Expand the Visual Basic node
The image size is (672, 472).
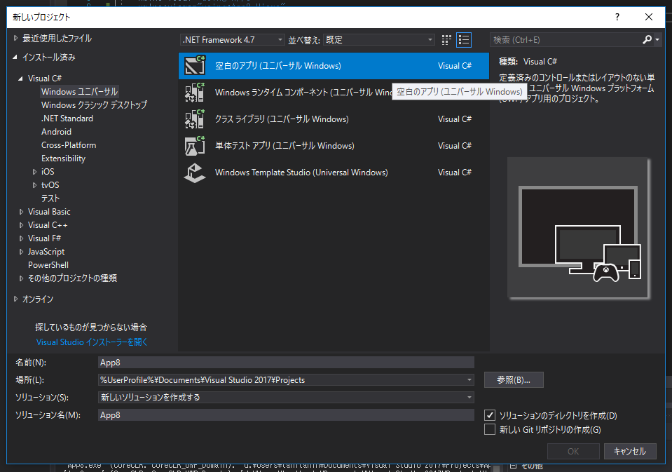point(21,212)
